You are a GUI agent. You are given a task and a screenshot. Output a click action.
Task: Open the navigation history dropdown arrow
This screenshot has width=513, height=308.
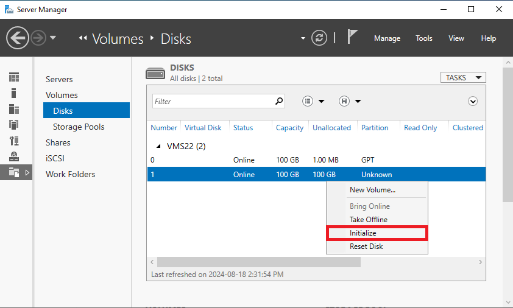(x=53, y=38)
